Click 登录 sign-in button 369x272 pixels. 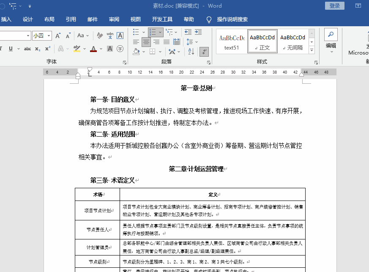[x=335, y=5]
